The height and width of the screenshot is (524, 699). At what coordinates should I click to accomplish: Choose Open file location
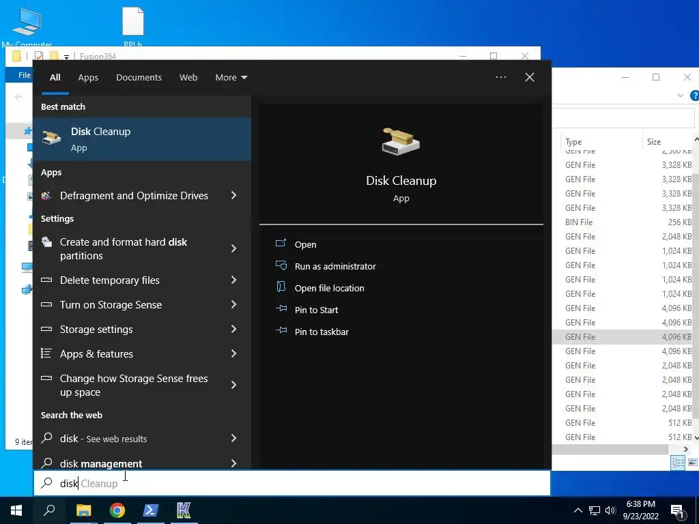click(319, 288)
